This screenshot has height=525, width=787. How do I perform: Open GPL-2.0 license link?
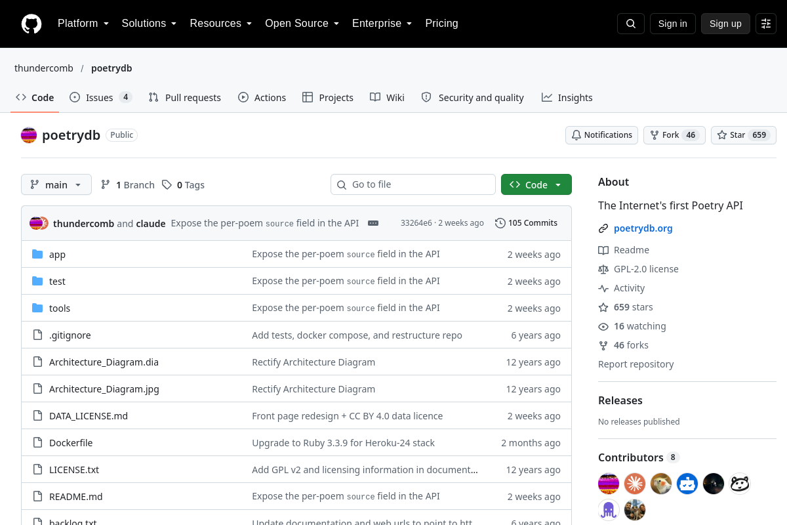638,269
